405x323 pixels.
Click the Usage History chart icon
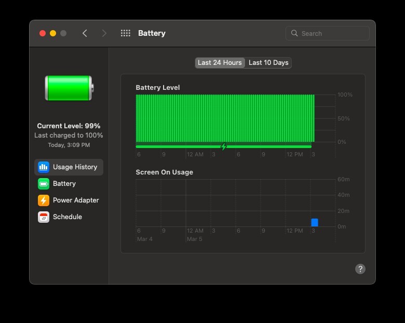(x=44, y=167)
